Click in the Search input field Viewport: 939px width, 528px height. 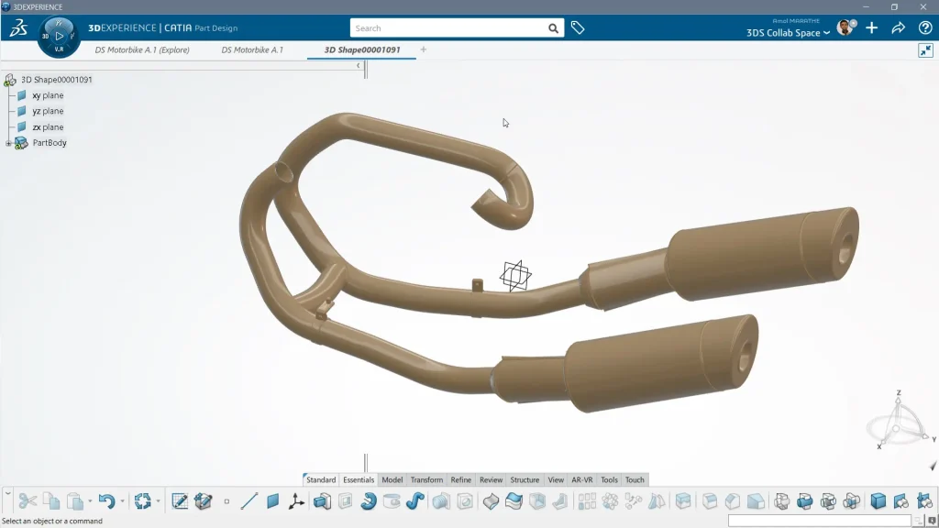(449, 28)
